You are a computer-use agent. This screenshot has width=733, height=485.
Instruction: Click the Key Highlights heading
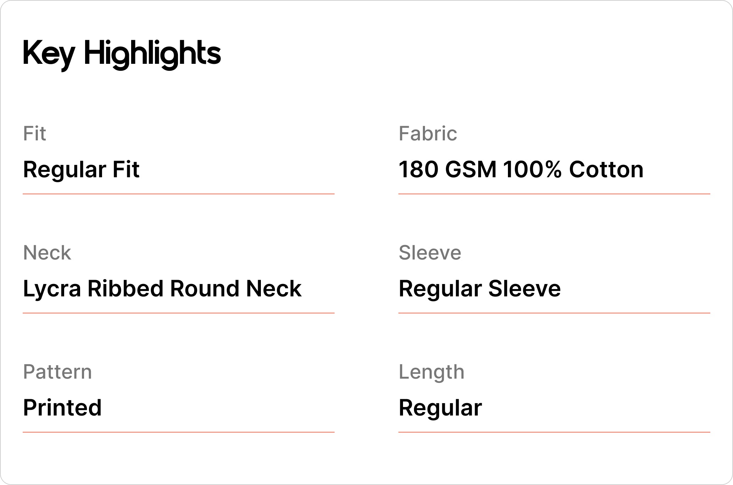click(122, 54)
